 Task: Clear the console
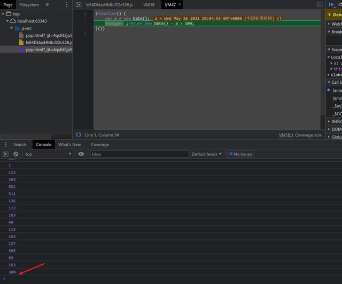point(15,154)
